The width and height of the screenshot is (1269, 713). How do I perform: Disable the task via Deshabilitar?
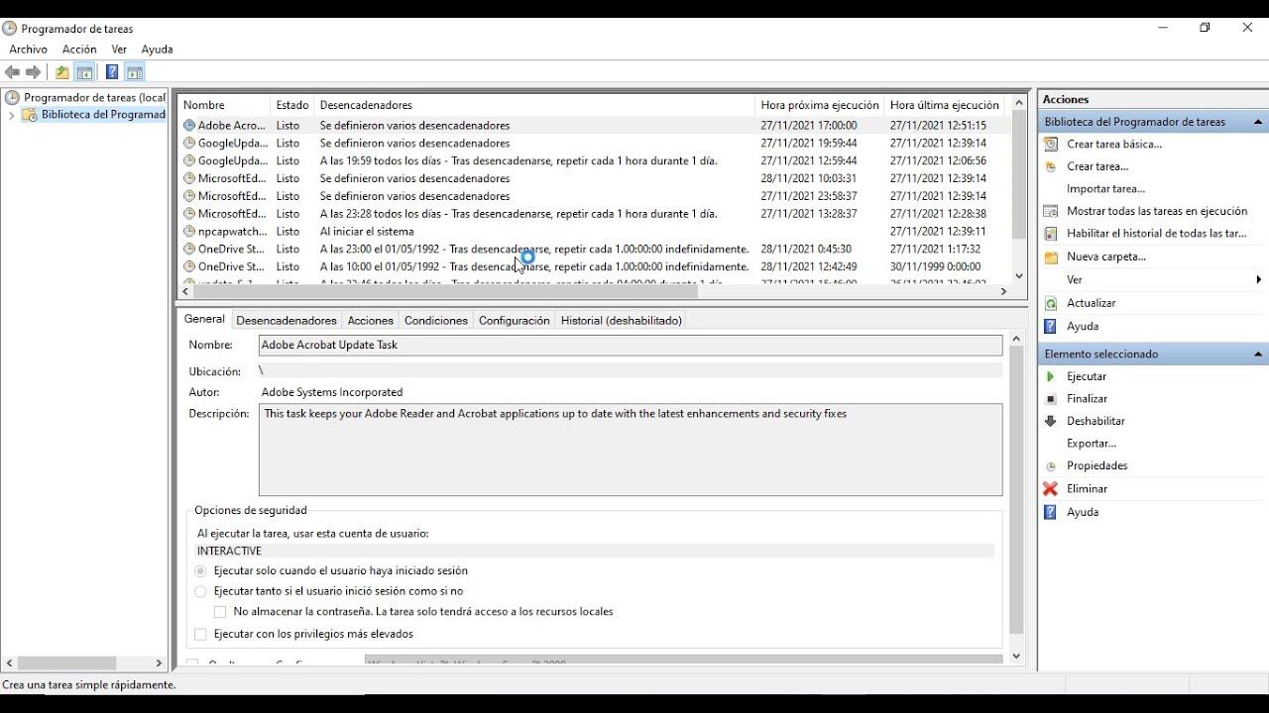(x=1094, y=420)
